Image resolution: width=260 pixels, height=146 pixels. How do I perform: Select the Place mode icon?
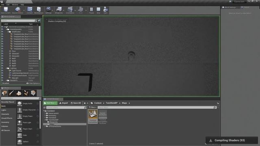point(4,93)
